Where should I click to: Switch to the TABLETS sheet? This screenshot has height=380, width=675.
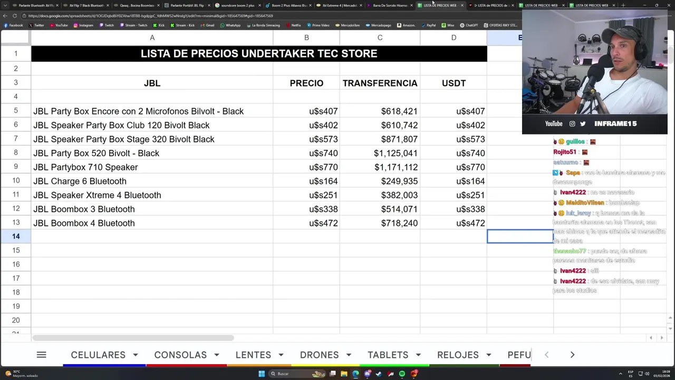tap(388, 355)
